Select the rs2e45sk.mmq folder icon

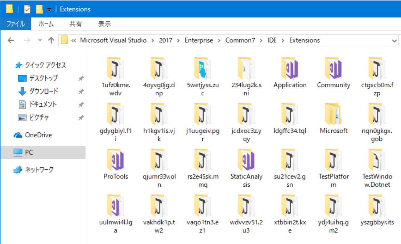coord(202,159)
